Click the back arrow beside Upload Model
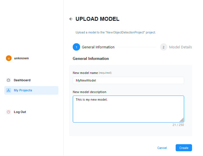Image resolution: width=203 pixels, height=156 pixels. pyautogui.click(x=71, y=19)
